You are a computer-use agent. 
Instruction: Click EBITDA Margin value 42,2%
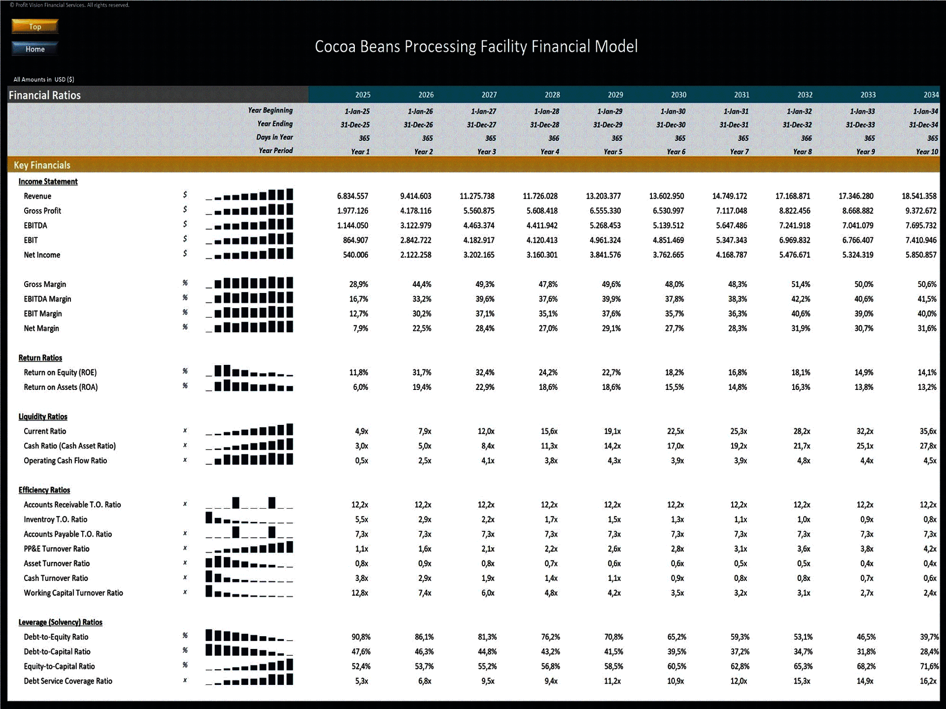coord(801,299)
